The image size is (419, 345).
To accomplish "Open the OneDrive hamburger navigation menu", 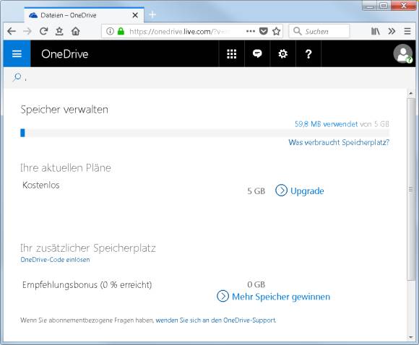I will tap(17, 53).
